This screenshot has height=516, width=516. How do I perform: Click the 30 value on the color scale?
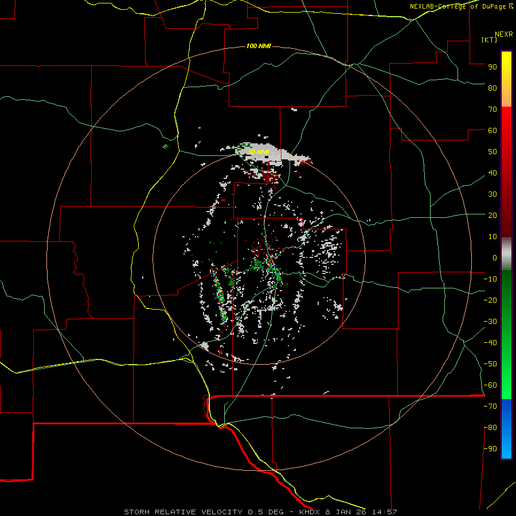click(492, 194)
